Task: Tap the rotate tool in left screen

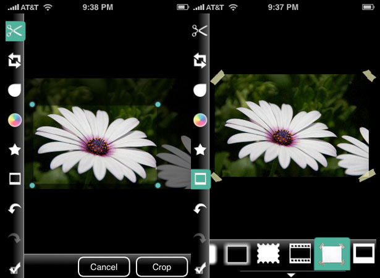Action: coord(15,61)
